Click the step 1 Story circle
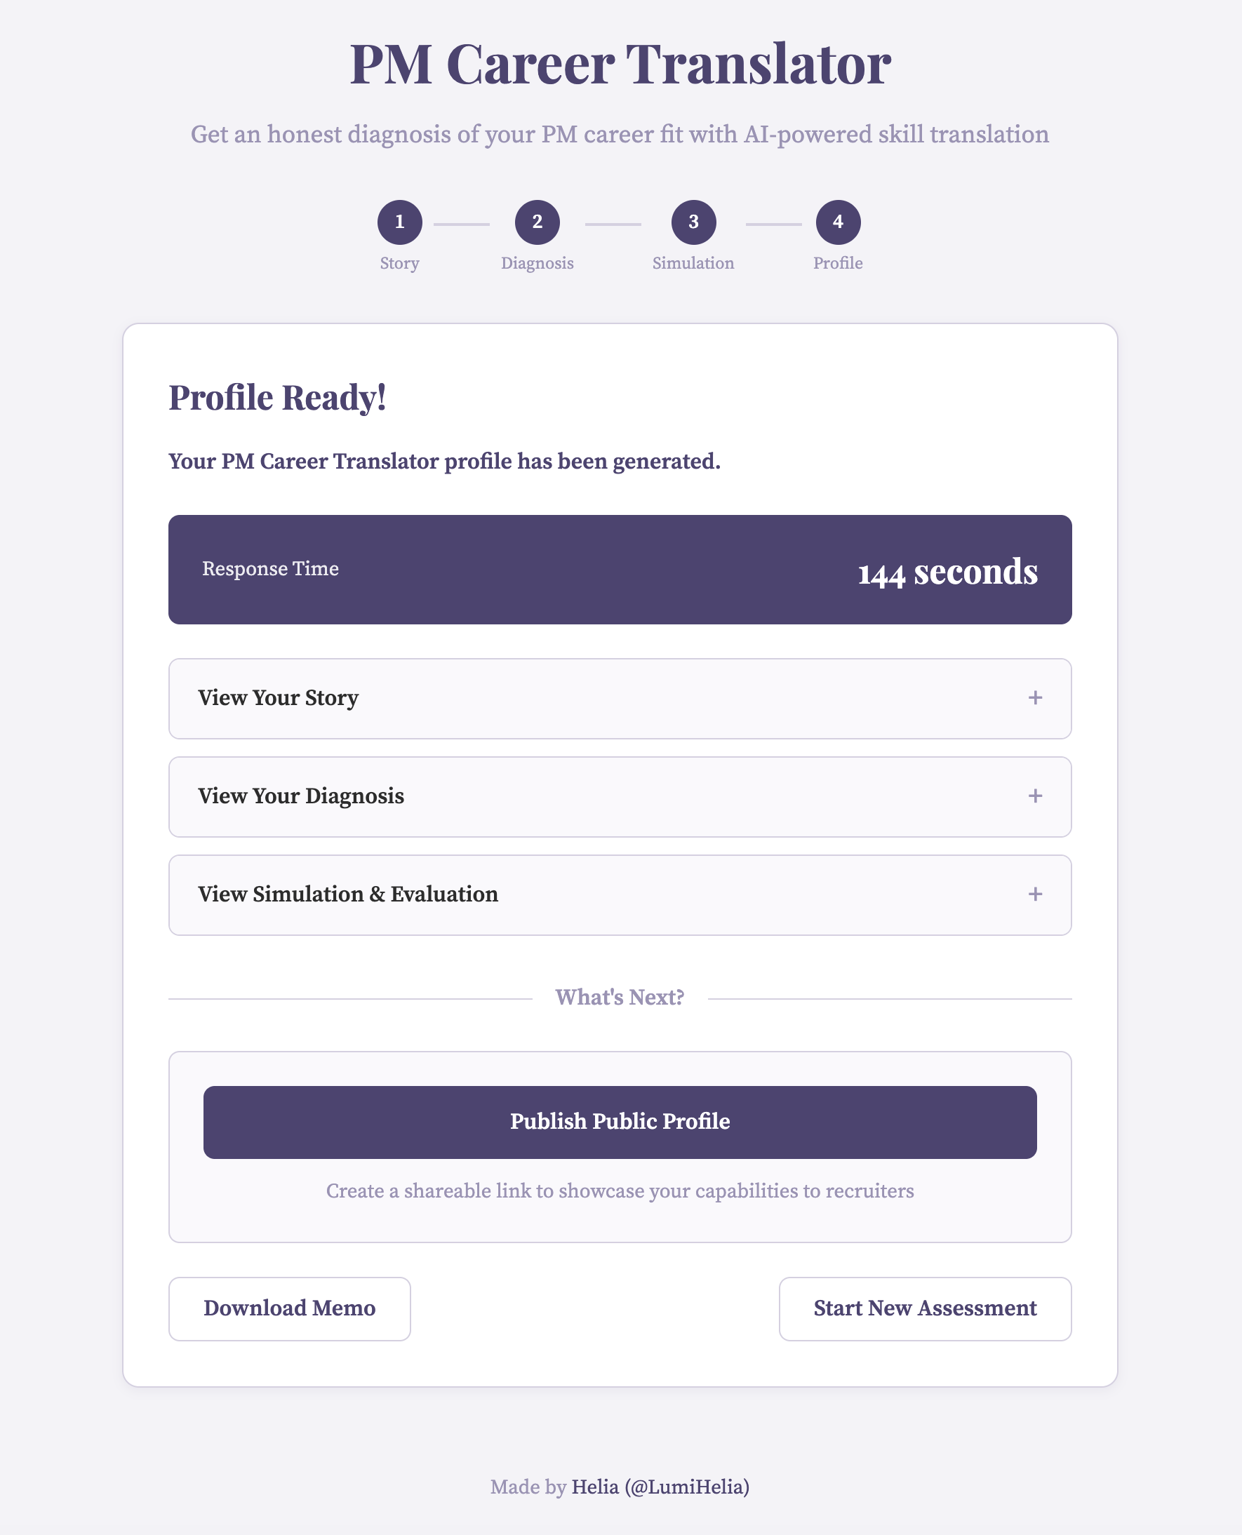Viewport: 1242px width, 1535px height. pos(400,222)
